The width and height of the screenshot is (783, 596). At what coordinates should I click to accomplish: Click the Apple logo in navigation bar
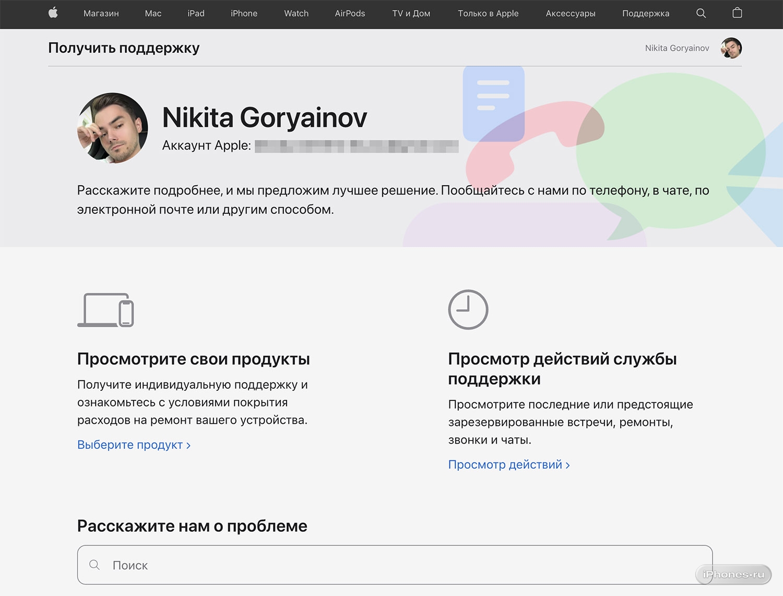coord(53,13)
